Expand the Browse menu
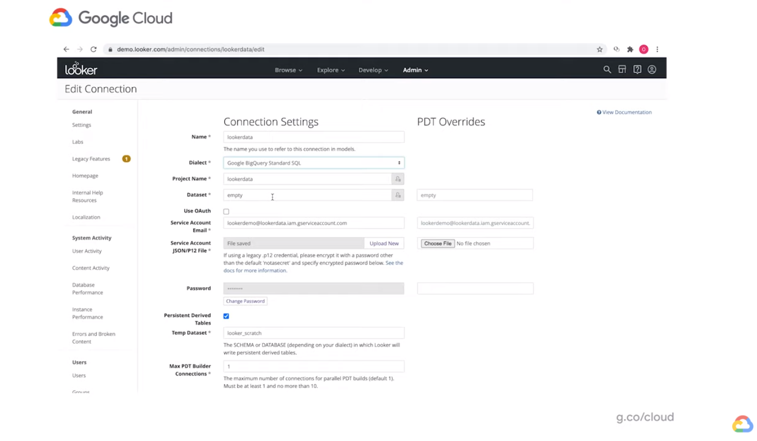The width and height of the screenshot is (757, 441). [x=288, y=70]
